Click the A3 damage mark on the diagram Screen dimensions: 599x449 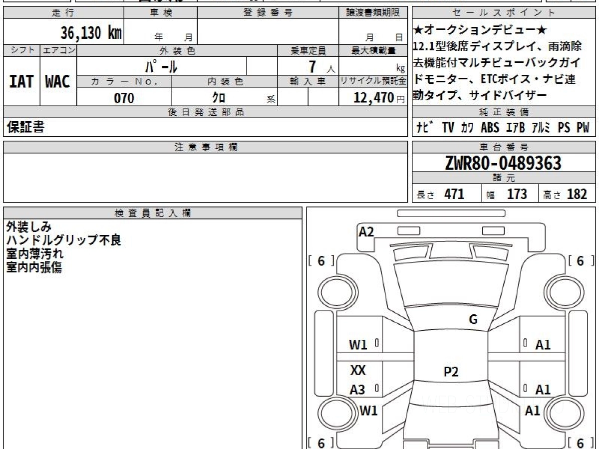[357, 390]
